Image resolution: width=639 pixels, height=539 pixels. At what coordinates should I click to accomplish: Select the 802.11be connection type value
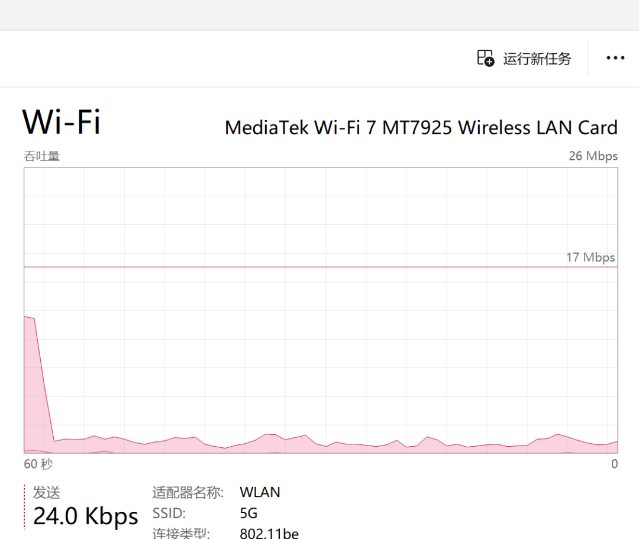[x=269, y=533]
